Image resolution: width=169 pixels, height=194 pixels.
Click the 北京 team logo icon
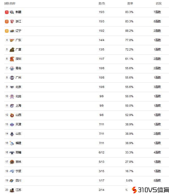point(12,87)
